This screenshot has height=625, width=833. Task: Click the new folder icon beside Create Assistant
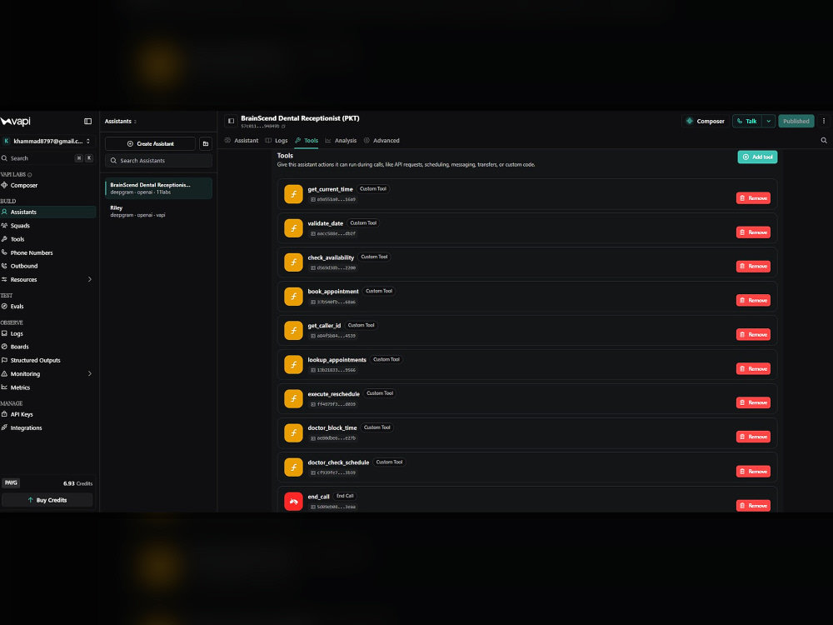coord(206,143)
